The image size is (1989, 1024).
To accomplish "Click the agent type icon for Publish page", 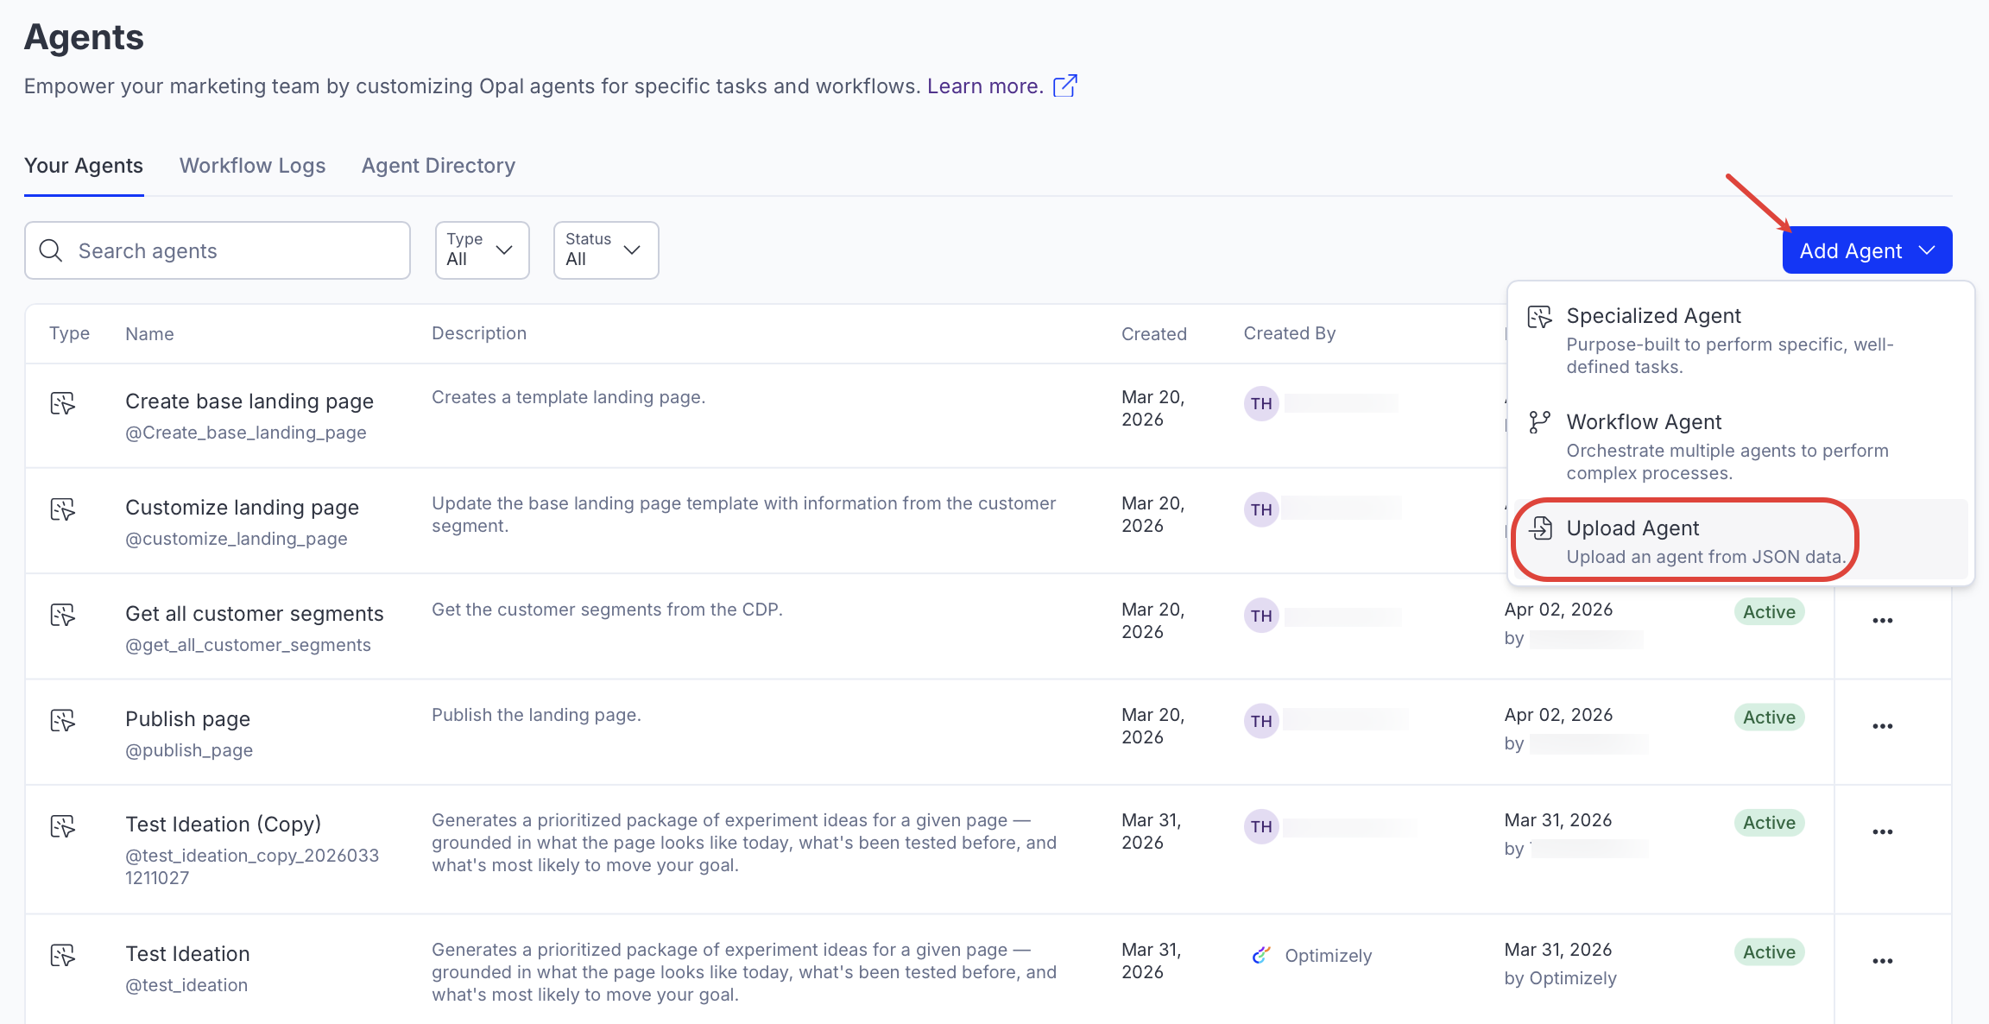I will (x=63, y=720).
